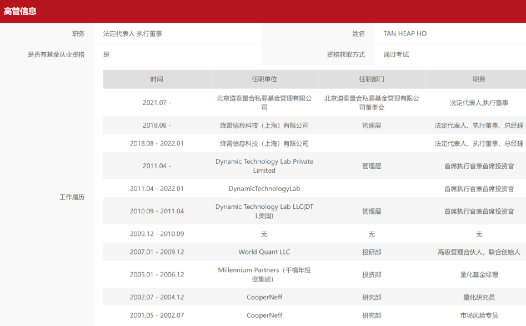The image size is (526, 326).
Task: Click the CooperNeff 量化研究员 row
Action: [x=264, y=297]
